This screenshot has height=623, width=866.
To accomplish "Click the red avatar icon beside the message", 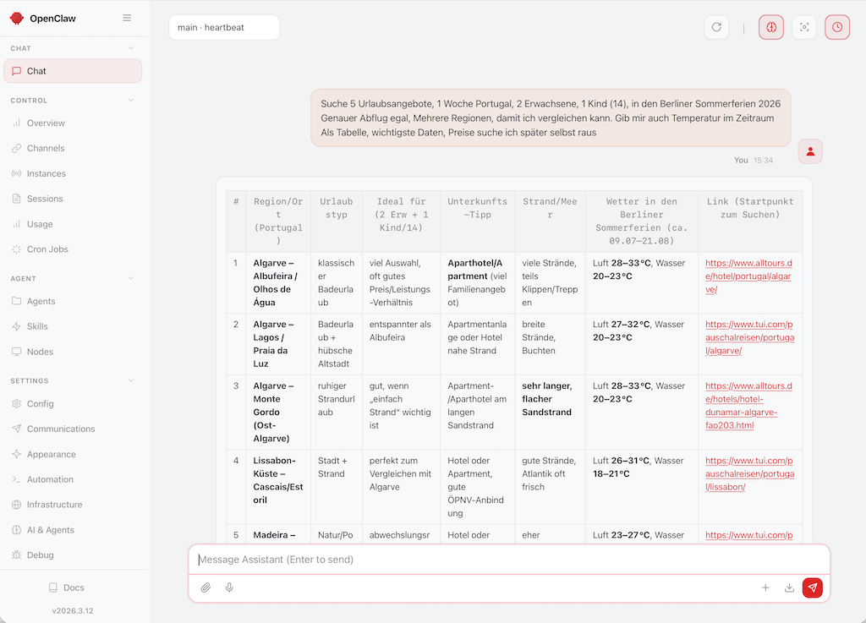I will tap(810, 151).
